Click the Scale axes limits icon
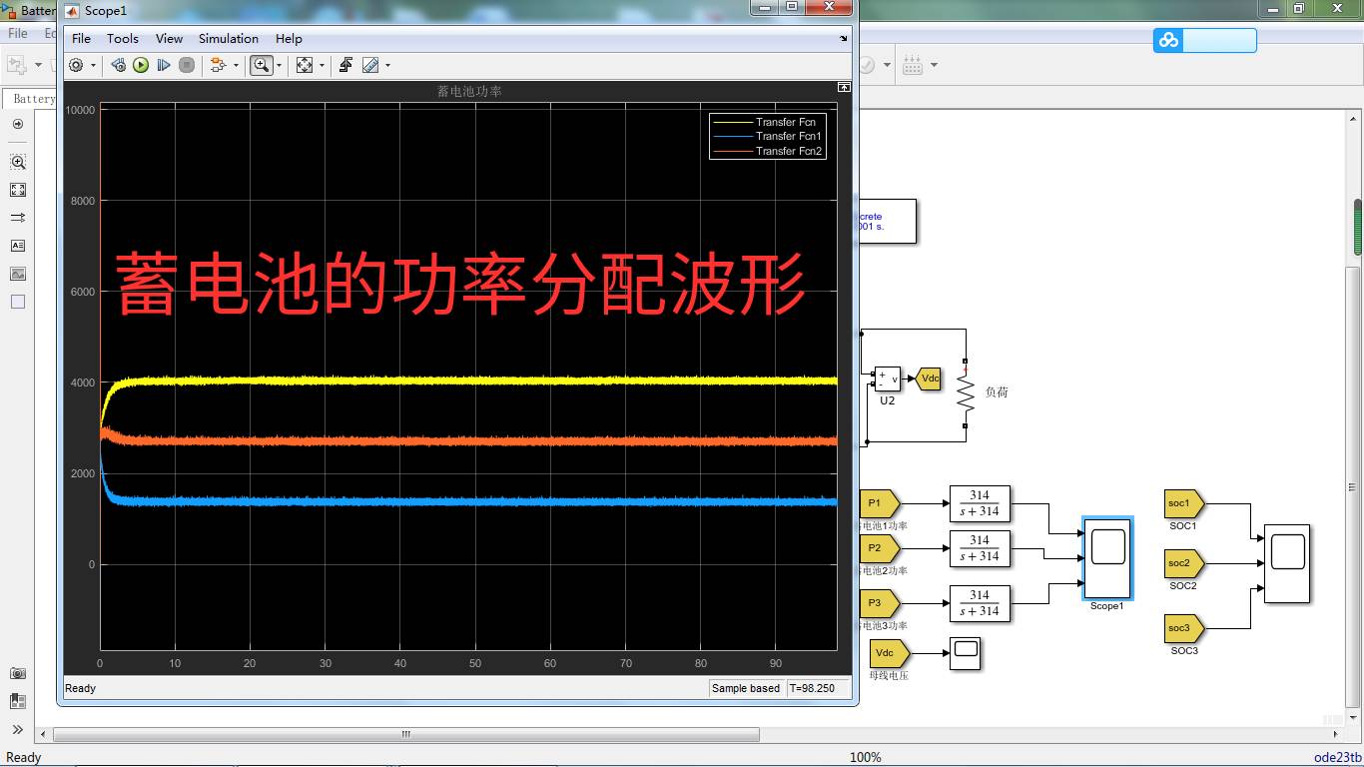The image size is (1364, 767). 305,65
